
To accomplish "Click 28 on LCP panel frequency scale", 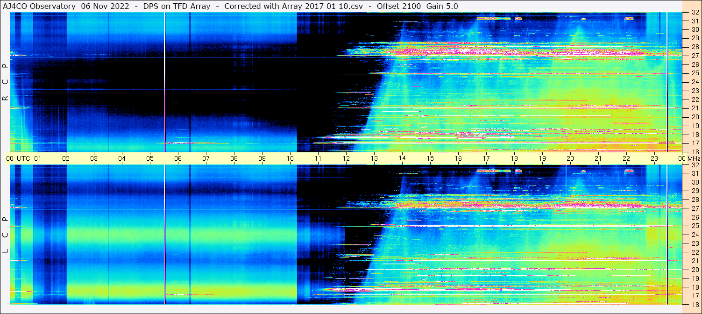I will click(x=695, y=200).
